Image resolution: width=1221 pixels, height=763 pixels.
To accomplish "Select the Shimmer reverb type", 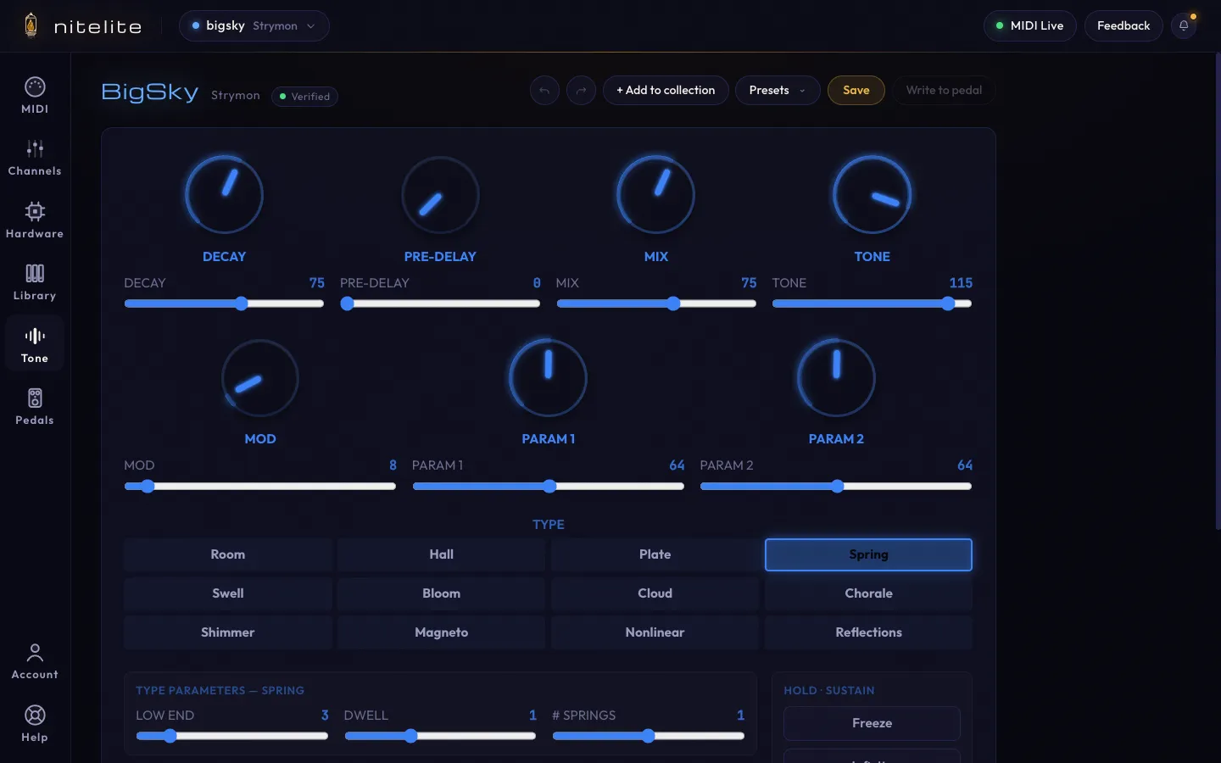I will (228, 632).
